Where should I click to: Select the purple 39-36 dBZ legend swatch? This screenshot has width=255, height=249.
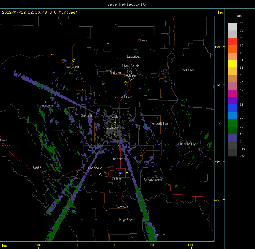[x=233, y=101]
